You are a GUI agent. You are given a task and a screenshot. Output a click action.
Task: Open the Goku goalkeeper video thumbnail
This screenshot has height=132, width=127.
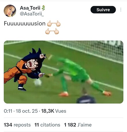[63, 72]
